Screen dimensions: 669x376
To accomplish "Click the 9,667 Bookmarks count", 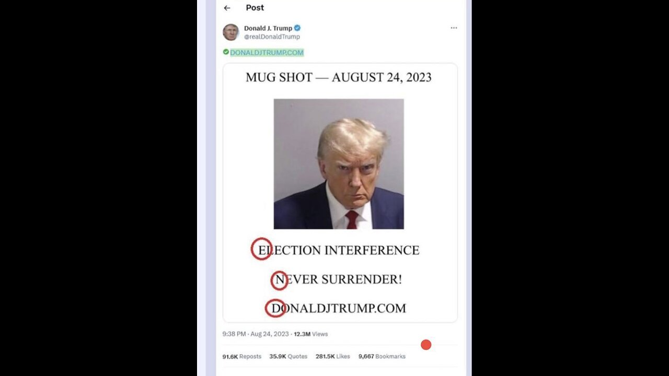I will 382,356.
